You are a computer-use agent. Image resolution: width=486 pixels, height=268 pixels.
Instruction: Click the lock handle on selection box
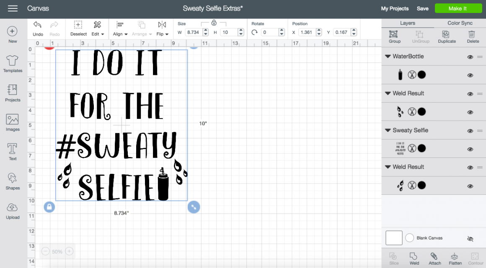[x=49, y=207]
